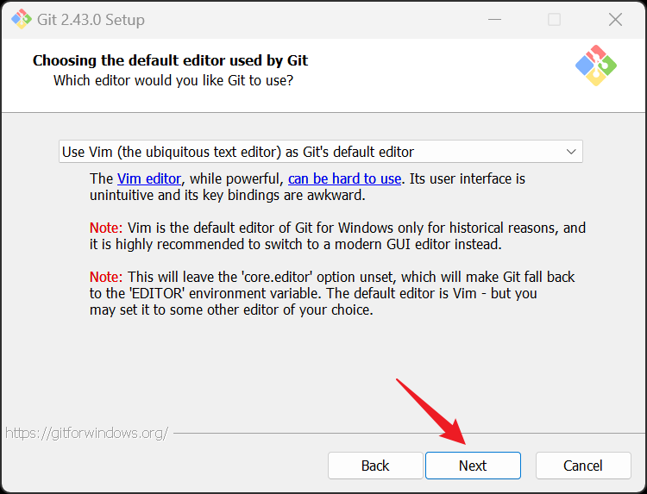Click the first red "Note:" label about Vim history
The image size is (647, 494).
tap(107, 228)
